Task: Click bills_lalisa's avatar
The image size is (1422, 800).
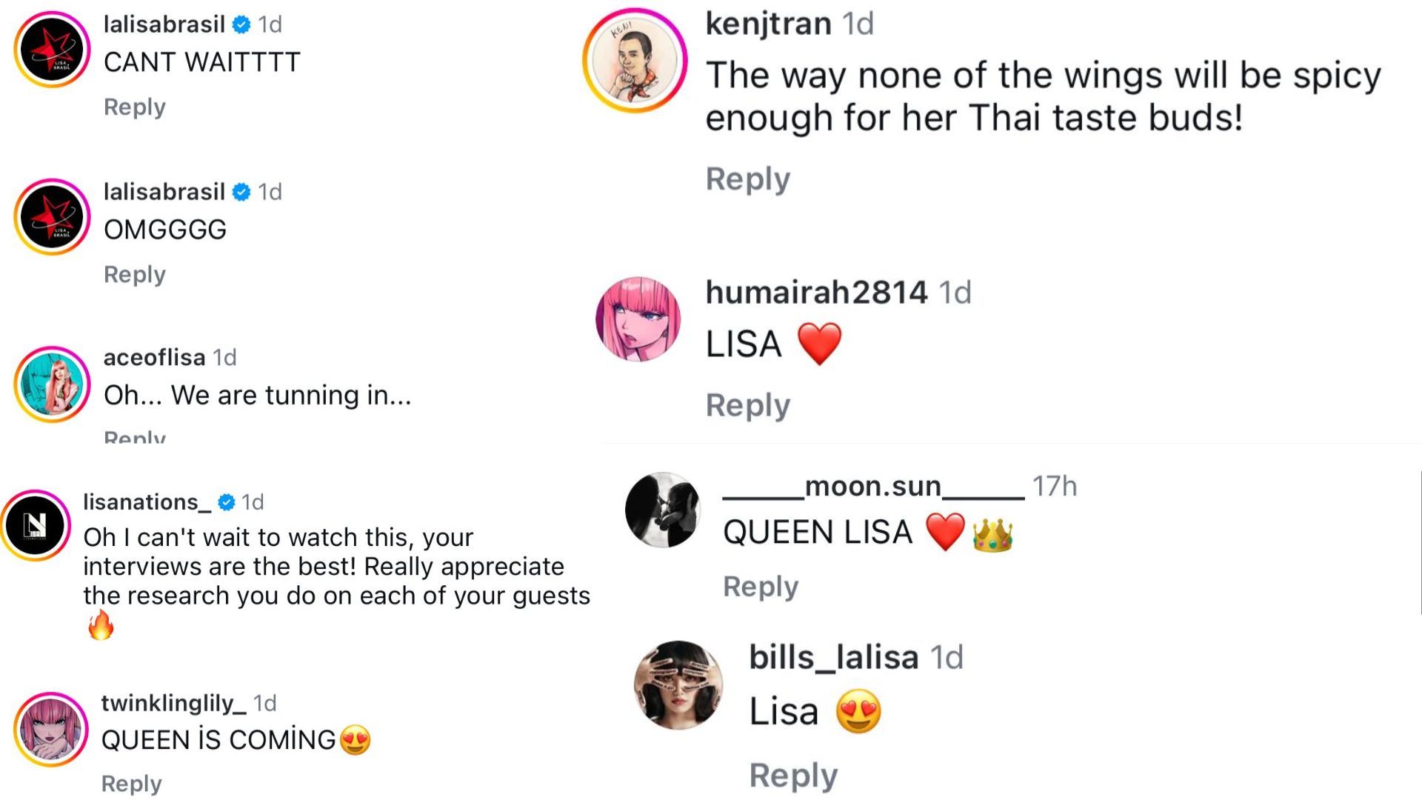Action: [x=678, y=685]
